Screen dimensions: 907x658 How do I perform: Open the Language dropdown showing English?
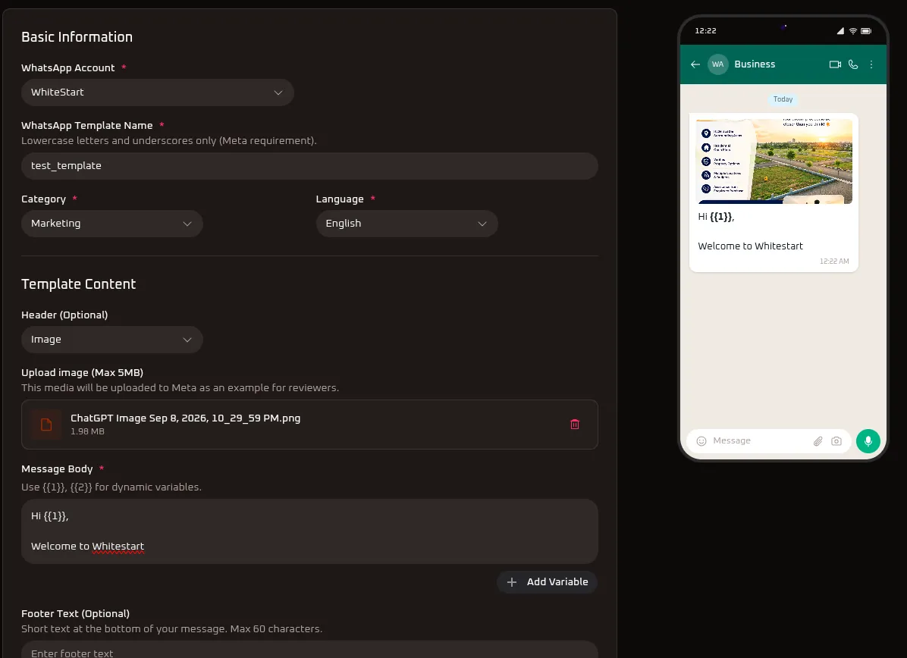(406, 224)
